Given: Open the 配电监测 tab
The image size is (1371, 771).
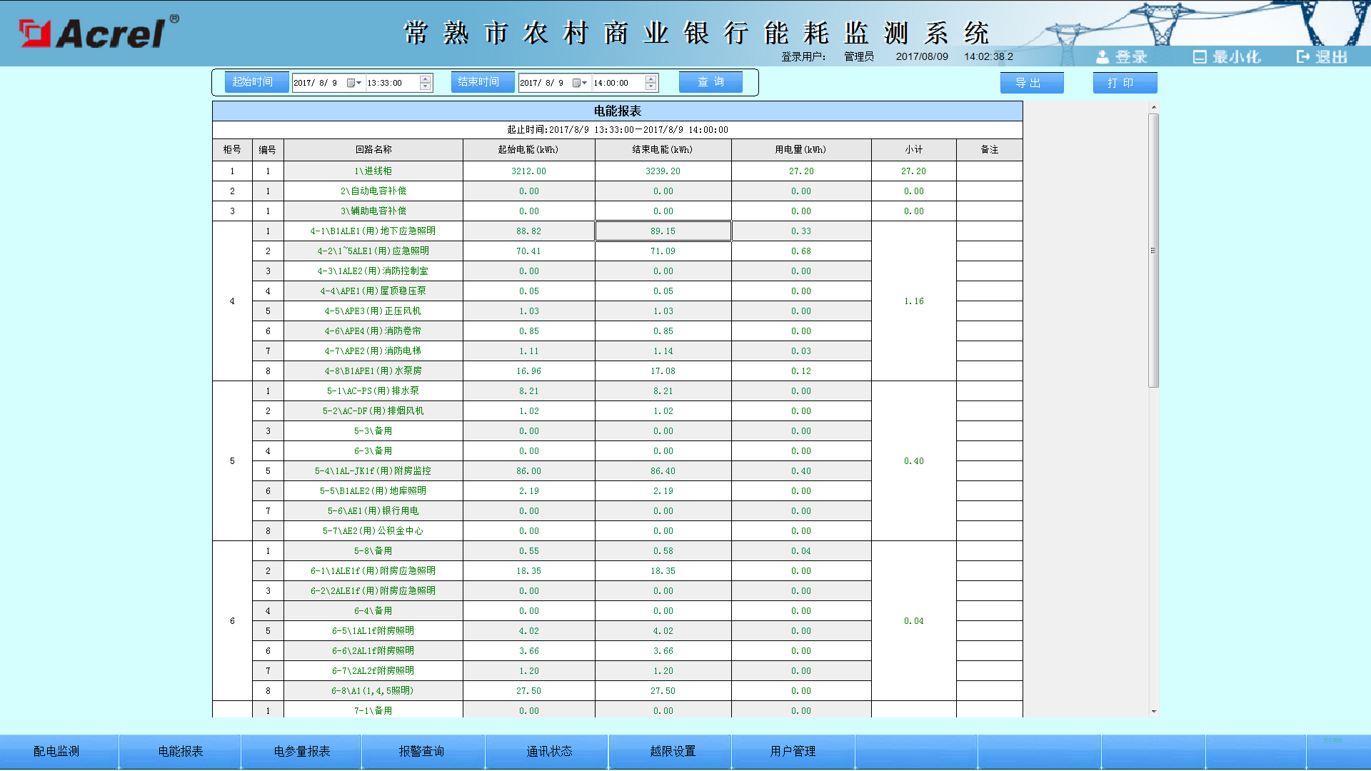Looking at the screenshot, I should [x=57, y=751].
